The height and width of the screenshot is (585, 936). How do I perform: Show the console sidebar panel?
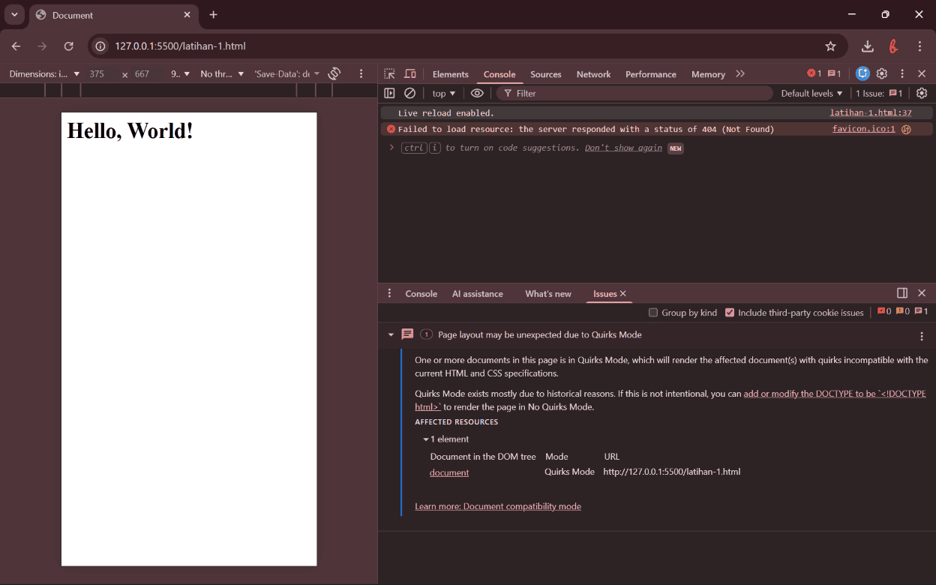point(389,93)
